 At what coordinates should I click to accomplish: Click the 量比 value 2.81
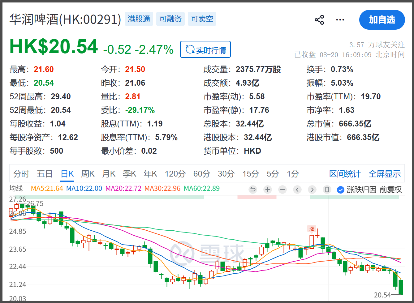[133, 96]
